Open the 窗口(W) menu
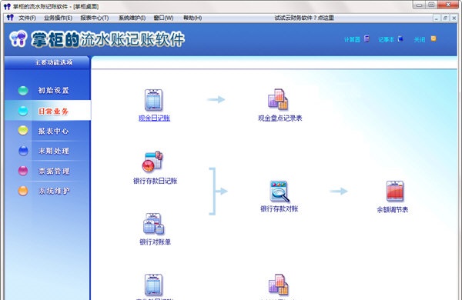This screenshot has width=462, height=300. click(163, 18)
